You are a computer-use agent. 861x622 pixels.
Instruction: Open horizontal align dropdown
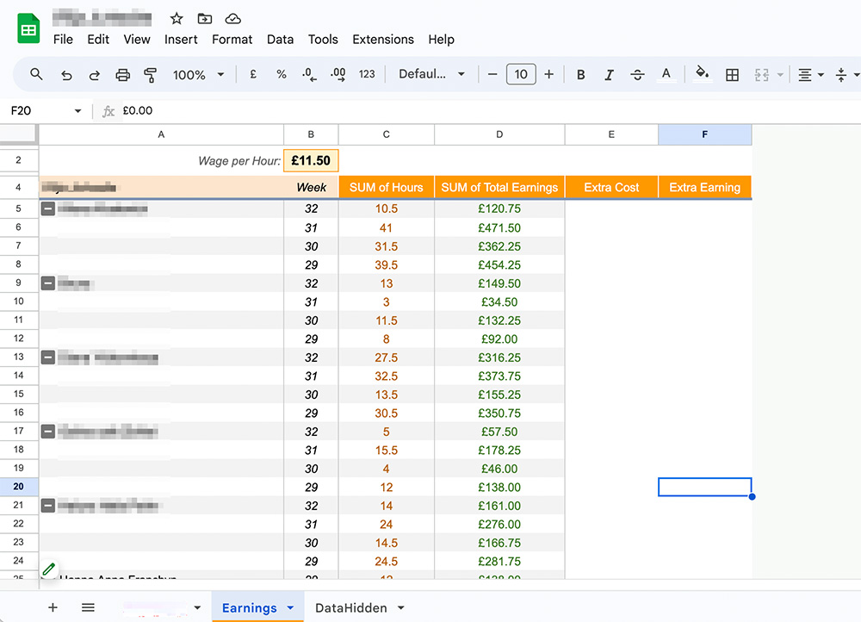(810, 75)
